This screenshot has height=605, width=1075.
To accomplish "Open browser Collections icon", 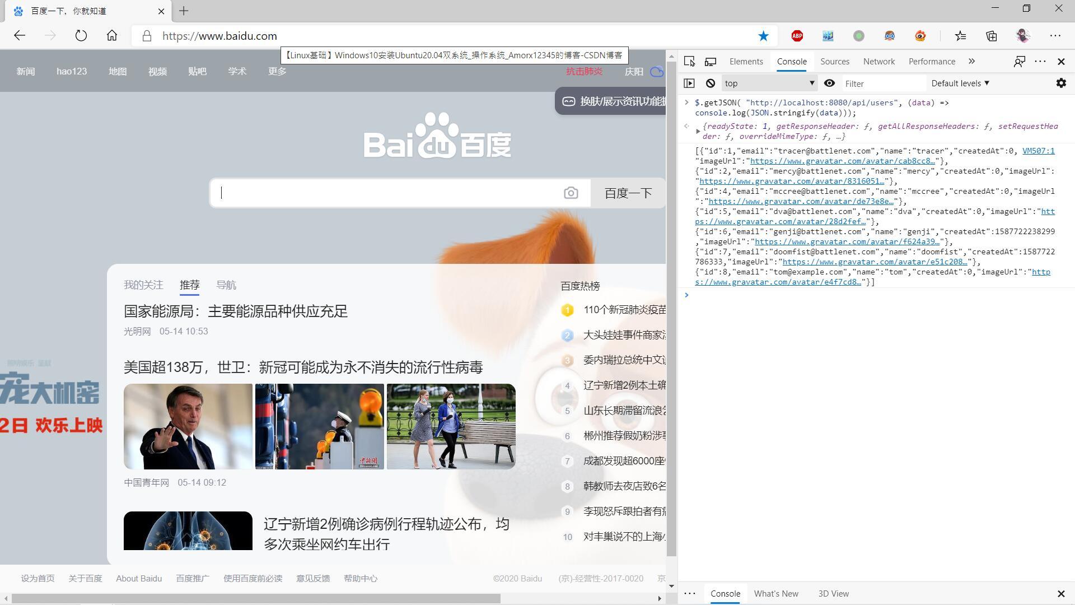I will click(x=992, y=36).
